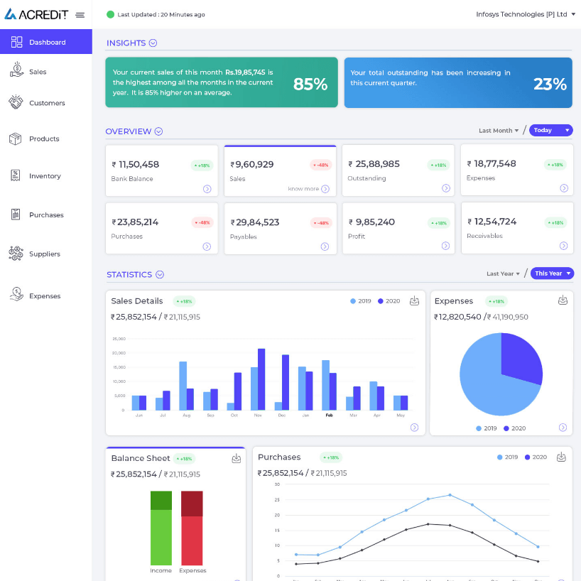
Task: Click know more link on Sales card
Action: [303, 189]
